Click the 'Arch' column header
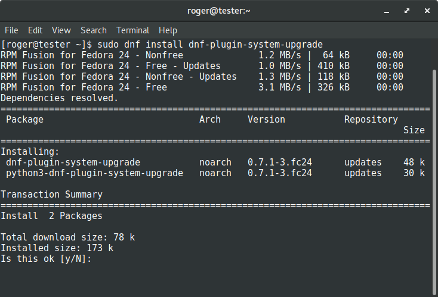Screen dimensions: 438x297 (x=210, y=120)
